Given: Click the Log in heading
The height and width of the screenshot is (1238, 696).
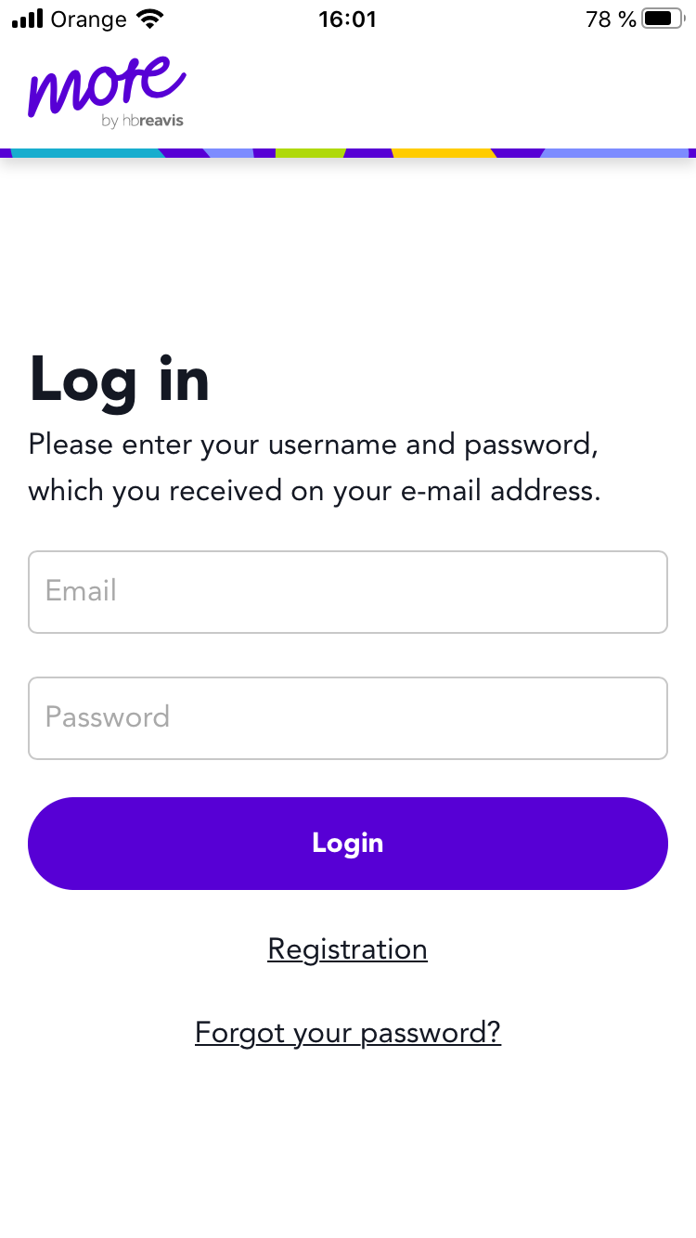Looking at the screenshot, I should (120, 380).
